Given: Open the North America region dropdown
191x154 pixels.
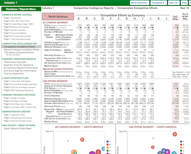Looking at the screenshot, I should pos(140,3).
